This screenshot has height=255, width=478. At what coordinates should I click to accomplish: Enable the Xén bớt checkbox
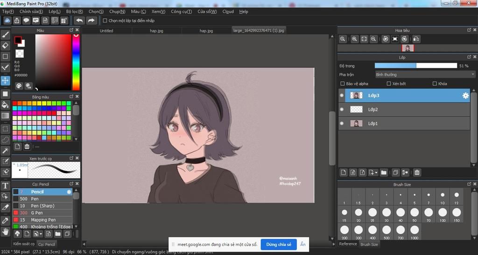coord(389,83)
